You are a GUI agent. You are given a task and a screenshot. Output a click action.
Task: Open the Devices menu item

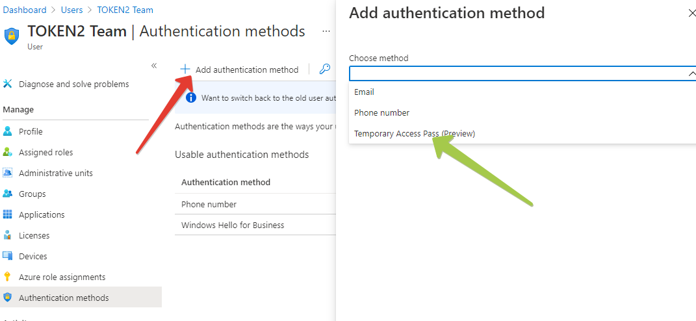coord(33,257)
